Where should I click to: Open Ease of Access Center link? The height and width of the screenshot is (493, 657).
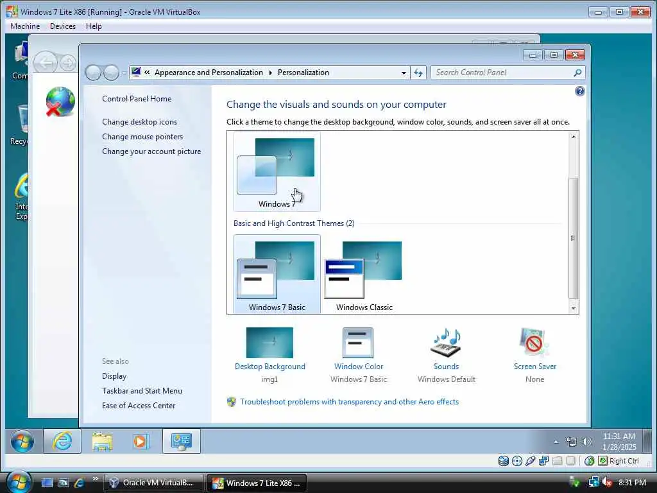139,406
